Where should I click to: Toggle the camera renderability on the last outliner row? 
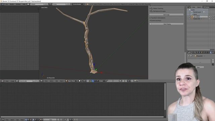pos(214,19)
